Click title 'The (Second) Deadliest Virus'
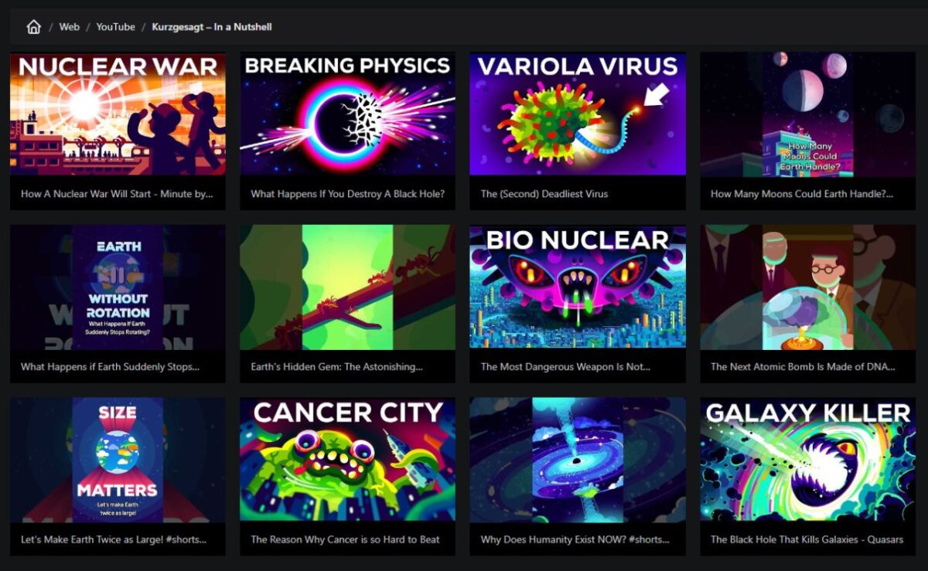928x571 pixels. point(544,194)
